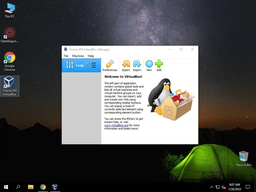The image size is (256, 192).
Task: Open the network status tray icon
Action: click(218, 187)
